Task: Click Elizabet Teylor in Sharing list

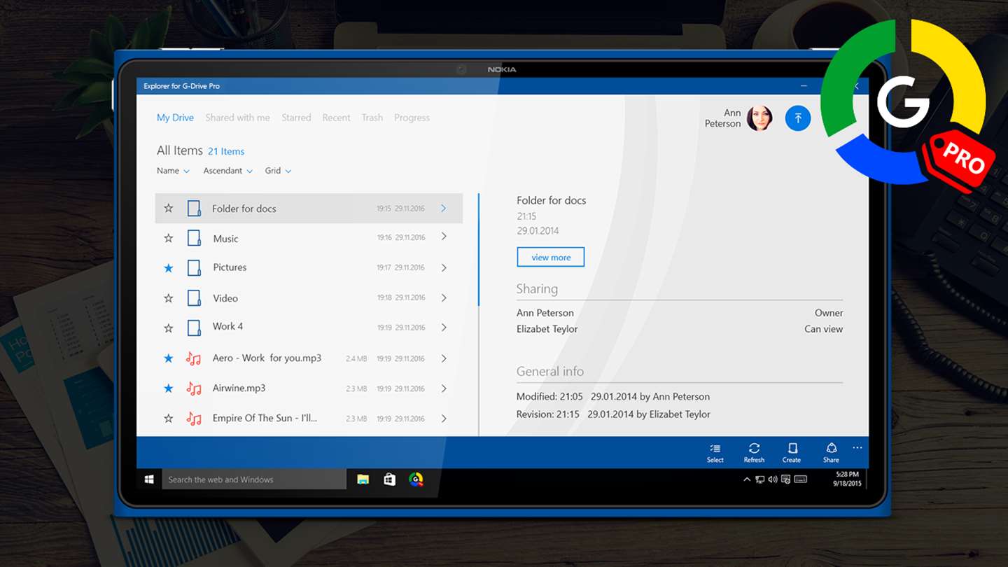Action: click(x=547, y=329)
